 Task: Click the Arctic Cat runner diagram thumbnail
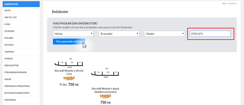click(69, 63)
